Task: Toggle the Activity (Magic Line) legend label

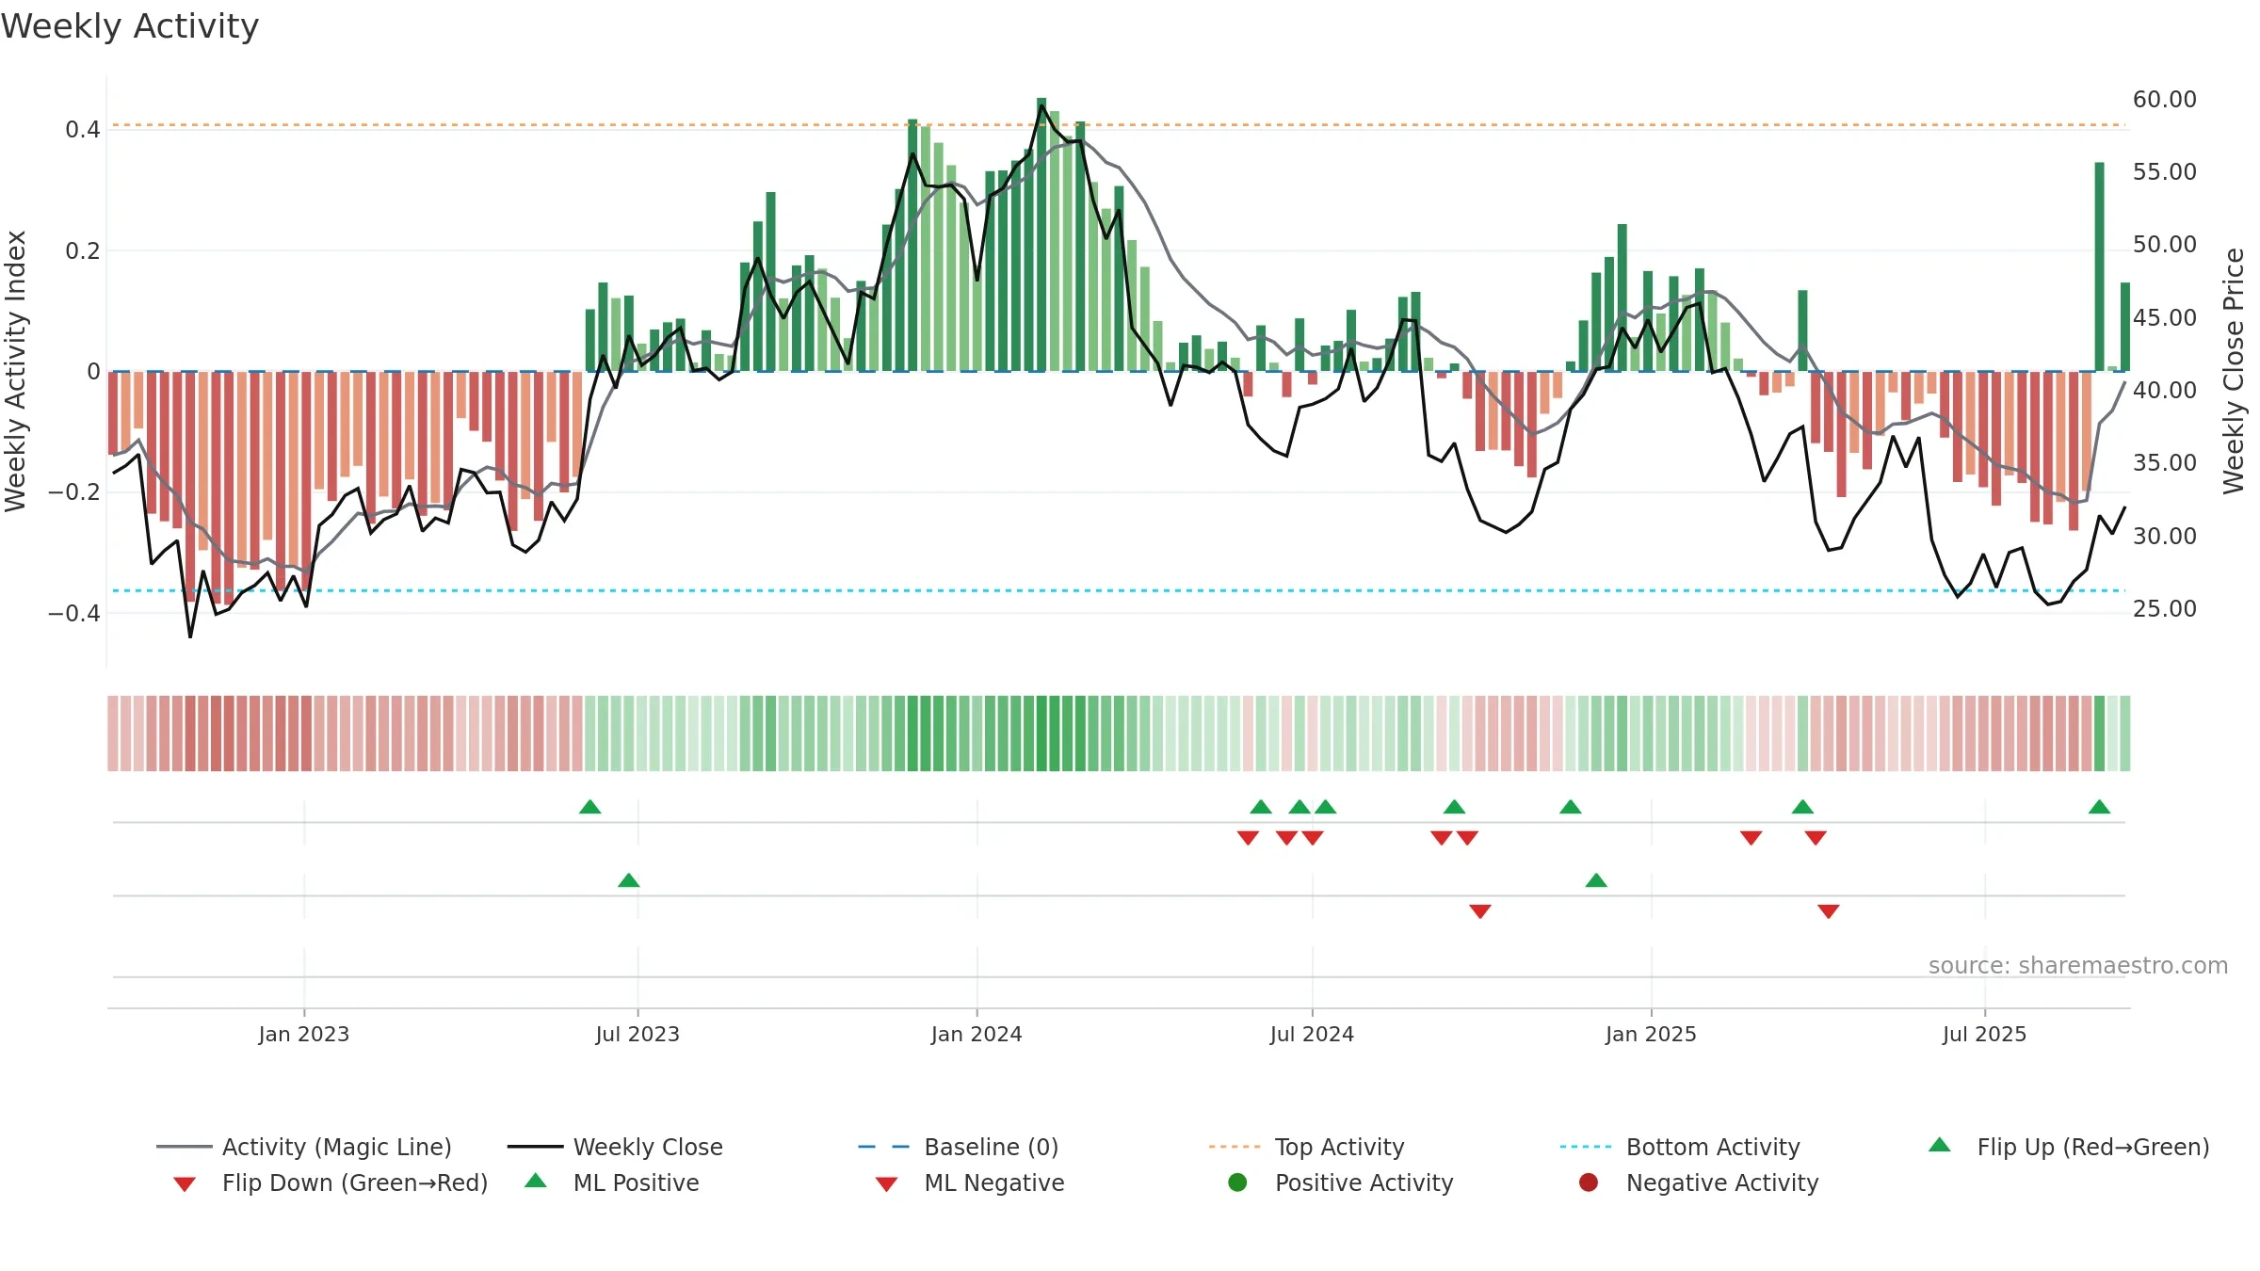Action: pos(337,1147)
